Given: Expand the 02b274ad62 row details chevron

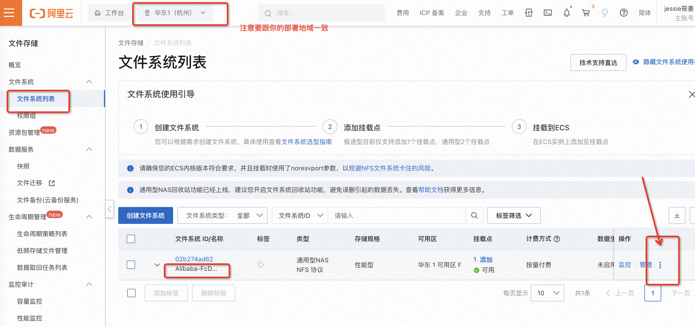Looking at the screenshot, I should pyautogui.click(x=157, y=265).
